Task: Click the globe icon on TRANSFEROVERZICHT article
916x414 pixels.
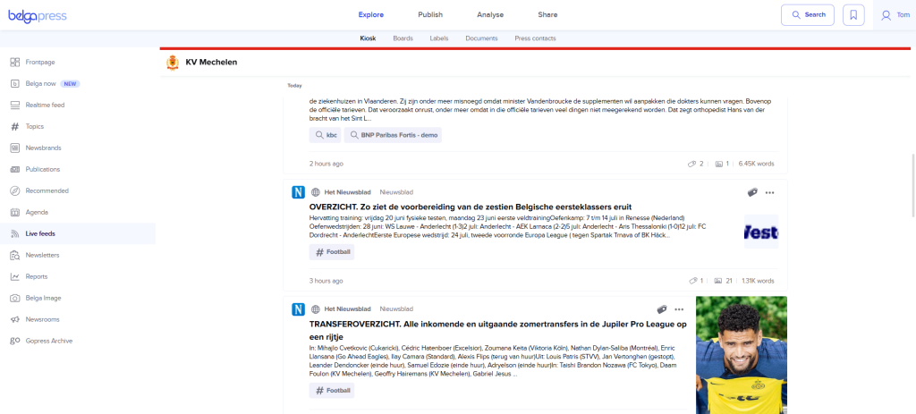Action: tap(316, 308)
